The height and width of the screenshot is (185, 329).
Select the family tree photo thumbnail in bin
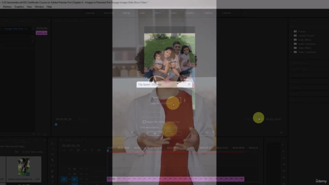click(24, 167)
